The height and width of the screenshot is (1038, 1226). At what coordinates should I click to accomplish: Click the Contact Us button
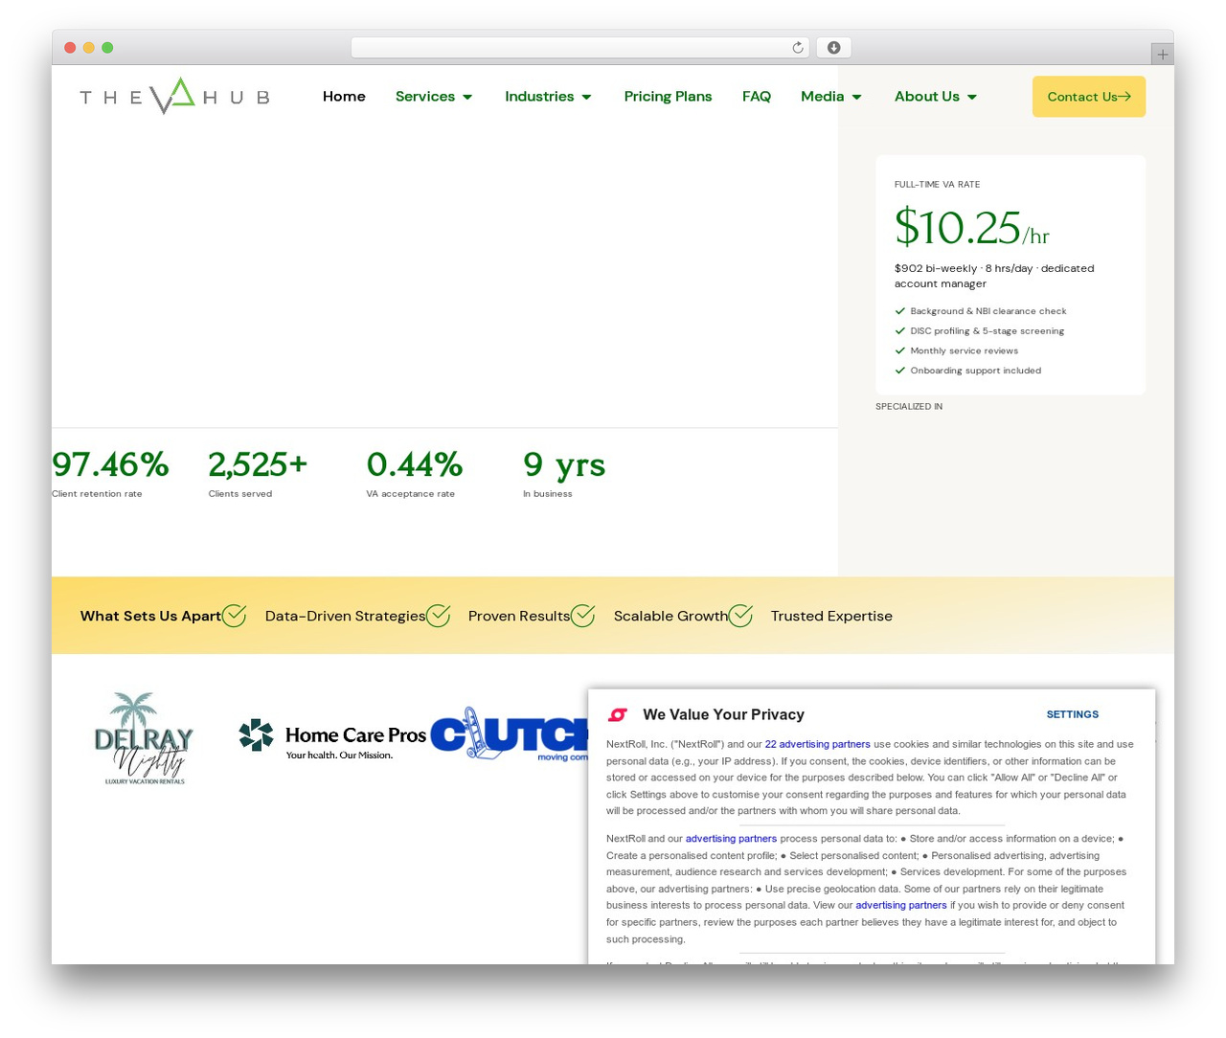[1089, 97]
